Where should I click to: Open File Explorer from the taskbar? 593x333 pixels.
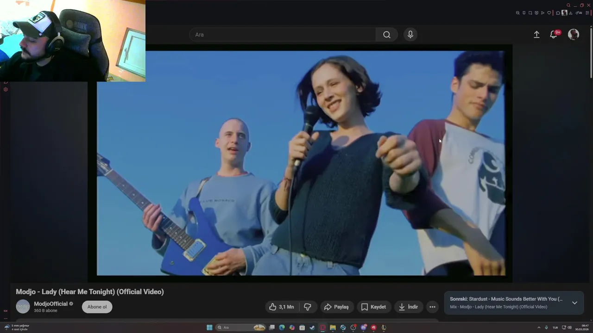click(x=333, y=327)
